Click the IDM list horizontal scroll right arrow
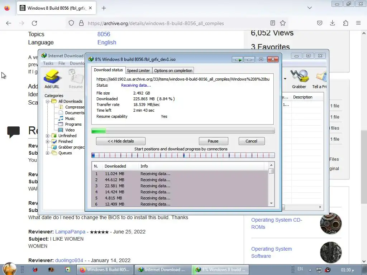Screen dimensions: 367x275 (320, 207)
